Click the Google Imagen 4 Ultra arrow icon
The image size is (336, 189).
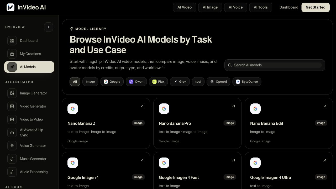pos(325,160)
